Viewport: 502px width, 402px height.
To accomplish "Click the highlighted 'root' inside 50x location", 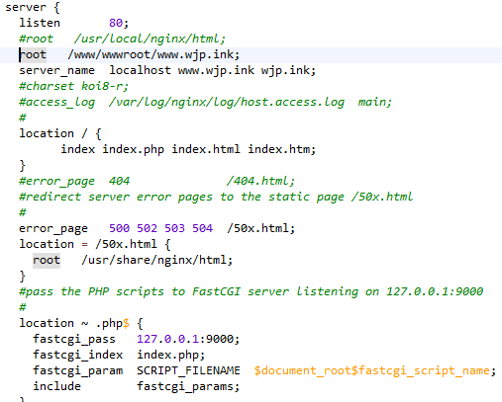I will tap(47, 260).
